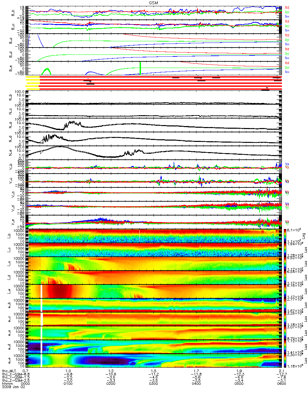Pick the V_d velocity axis label
This screenshot has width=307, height=396.
pos(14,208)
